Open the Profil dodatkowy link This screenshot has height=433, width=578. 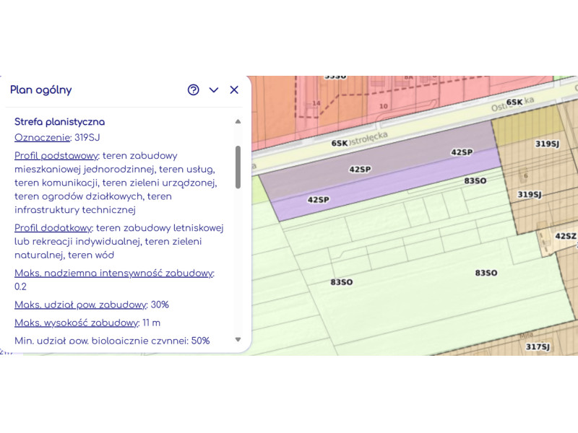tap(53, 228)
